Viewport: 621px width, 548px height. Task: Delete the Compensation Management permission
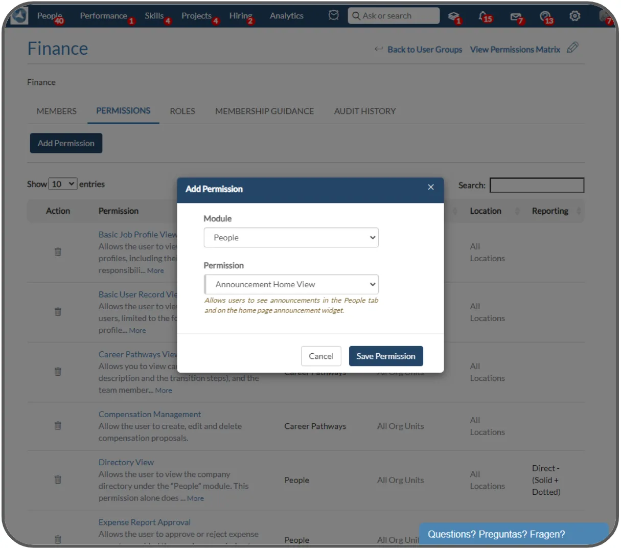click(58, 425)
